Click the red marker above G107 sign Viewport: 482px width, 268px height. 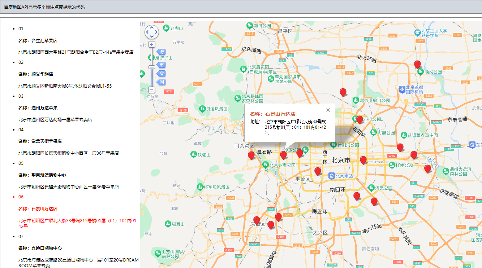(271, 225)
